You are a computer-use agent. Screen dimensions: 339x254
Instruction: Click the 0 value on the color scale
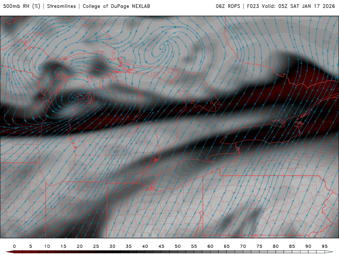tap(14, 246)
